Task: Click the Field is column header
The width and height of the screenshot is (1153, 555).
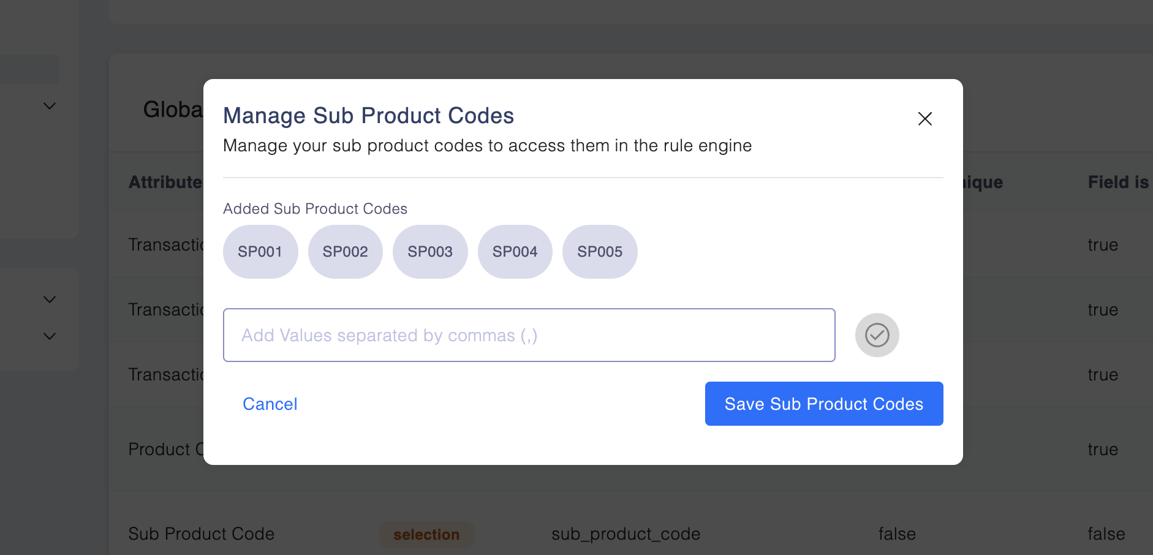Action: 1118,183
